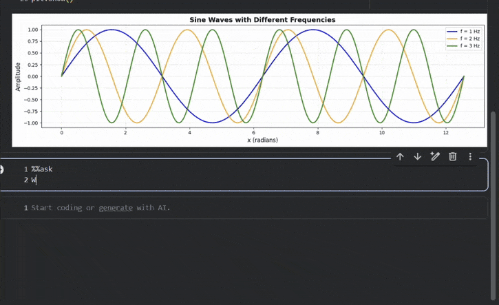Click the generate link in the empty cell
This screenshot has width=499, height=305.
[x=116, y=208]
